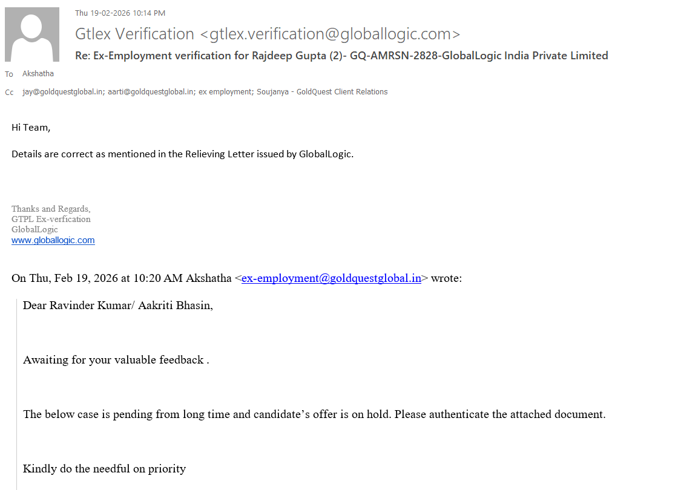
Task: Click the 'Thanks and Regards,' signature line
Action: click(x=51, y=209)
